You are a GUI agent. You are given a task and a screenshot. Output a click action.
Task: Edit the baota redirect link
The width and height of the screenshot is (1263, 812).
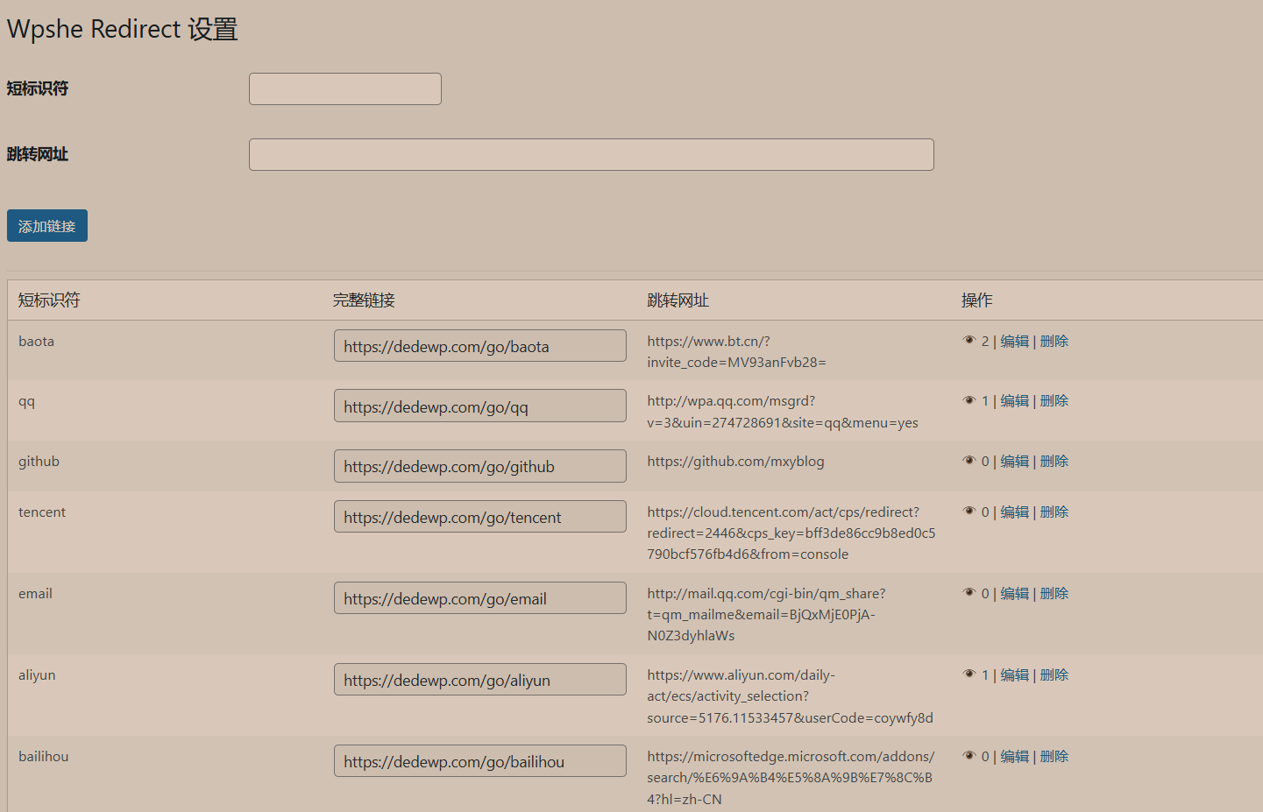point(1014,342)
